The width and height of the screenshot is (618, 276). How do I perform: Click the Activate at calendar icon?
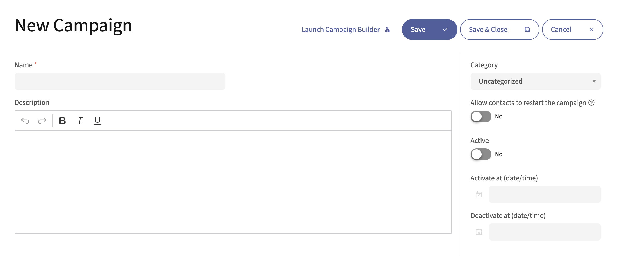pos(479,194)
